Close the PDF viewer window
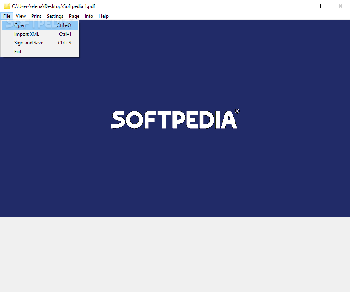350x292 pixels. (x=340, y=6)
